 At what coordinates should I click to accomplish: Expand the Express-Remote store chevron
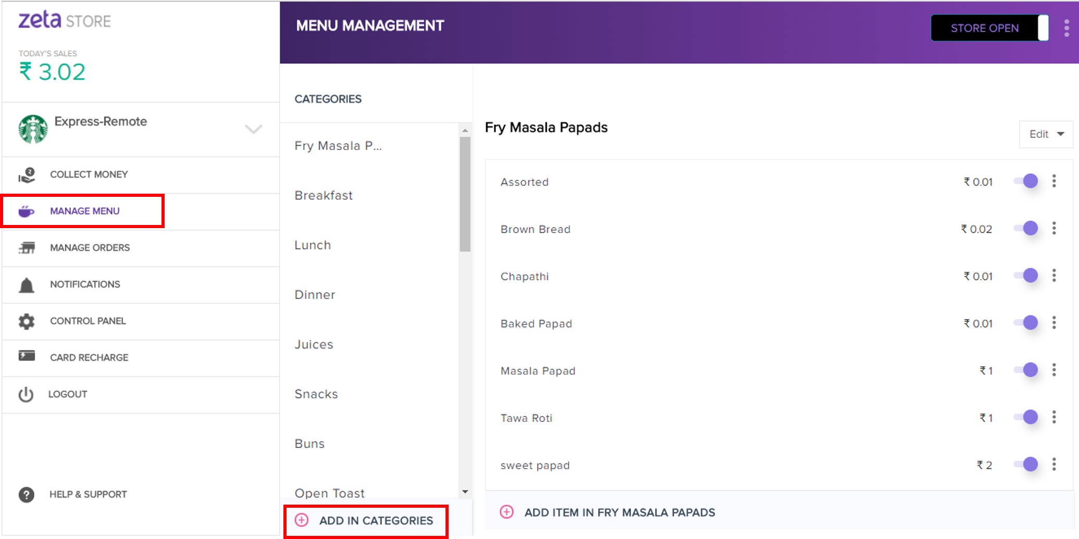click(x=253, y=129)
